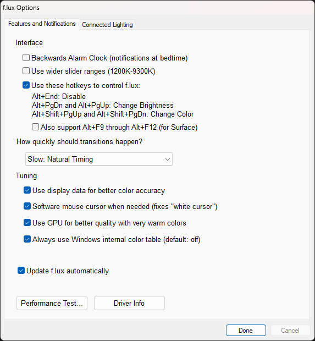Click the 'Alt+End: Disable' hotkey text

(59, 96)
